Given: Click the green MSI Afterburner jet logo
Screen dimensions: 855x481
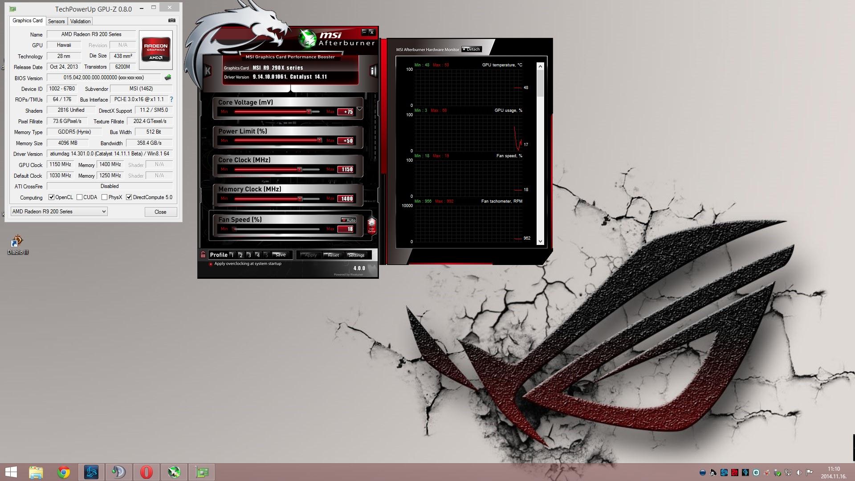Looking at the screenshot, I should coord(307,39).
